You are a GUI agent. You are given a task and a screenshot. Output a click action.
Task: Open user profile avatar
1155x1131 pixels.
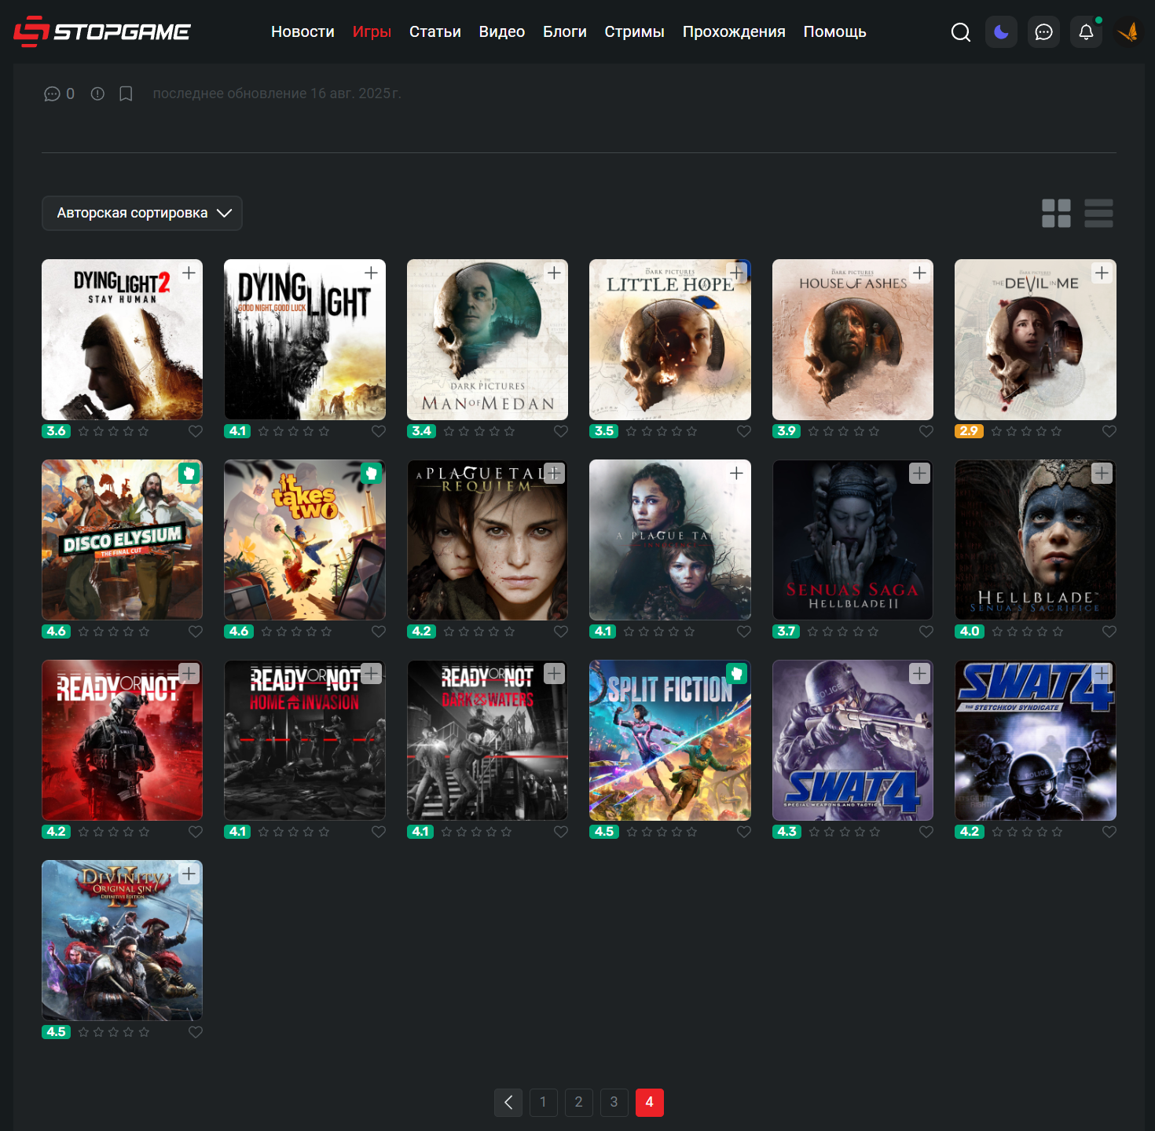1128,32
